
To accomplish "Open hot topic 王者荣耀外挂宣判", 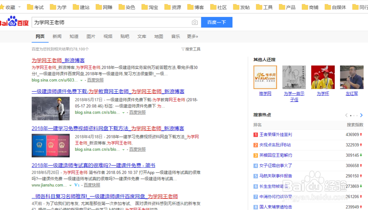I will coord(276,135).
